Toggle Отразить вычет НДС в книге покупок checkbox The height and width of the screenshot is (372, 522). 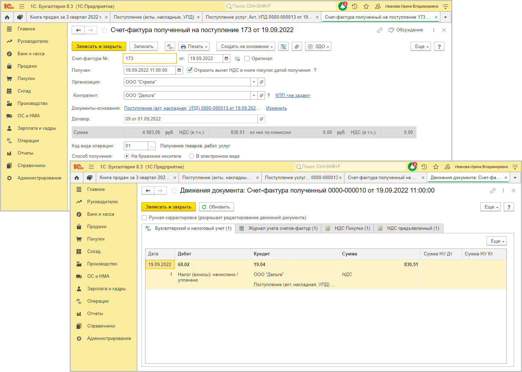point(190,70)
